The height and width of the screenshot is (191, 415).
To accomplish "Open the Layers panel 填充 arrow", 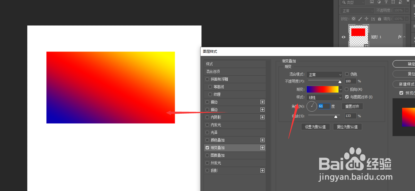I will [x=406, y=19].
